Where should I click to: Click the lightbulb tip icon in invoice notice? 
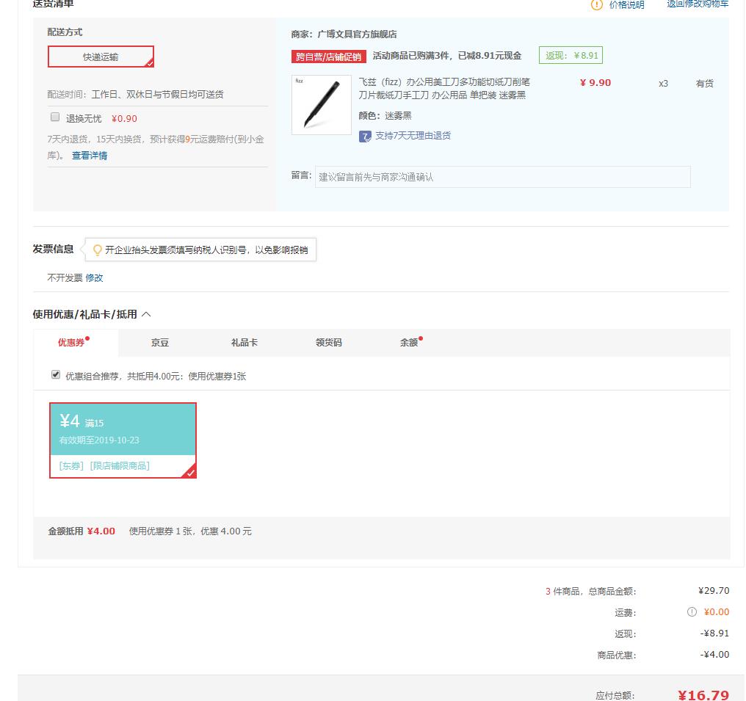click(98, 250)
